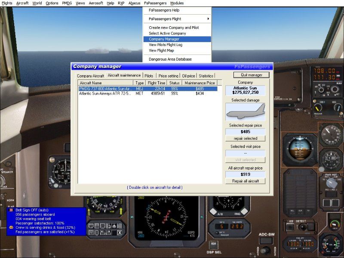The height and width of the screenshot is (258, 344).
Task: Switch to the Pilots tab
Action: coord(149,76)
